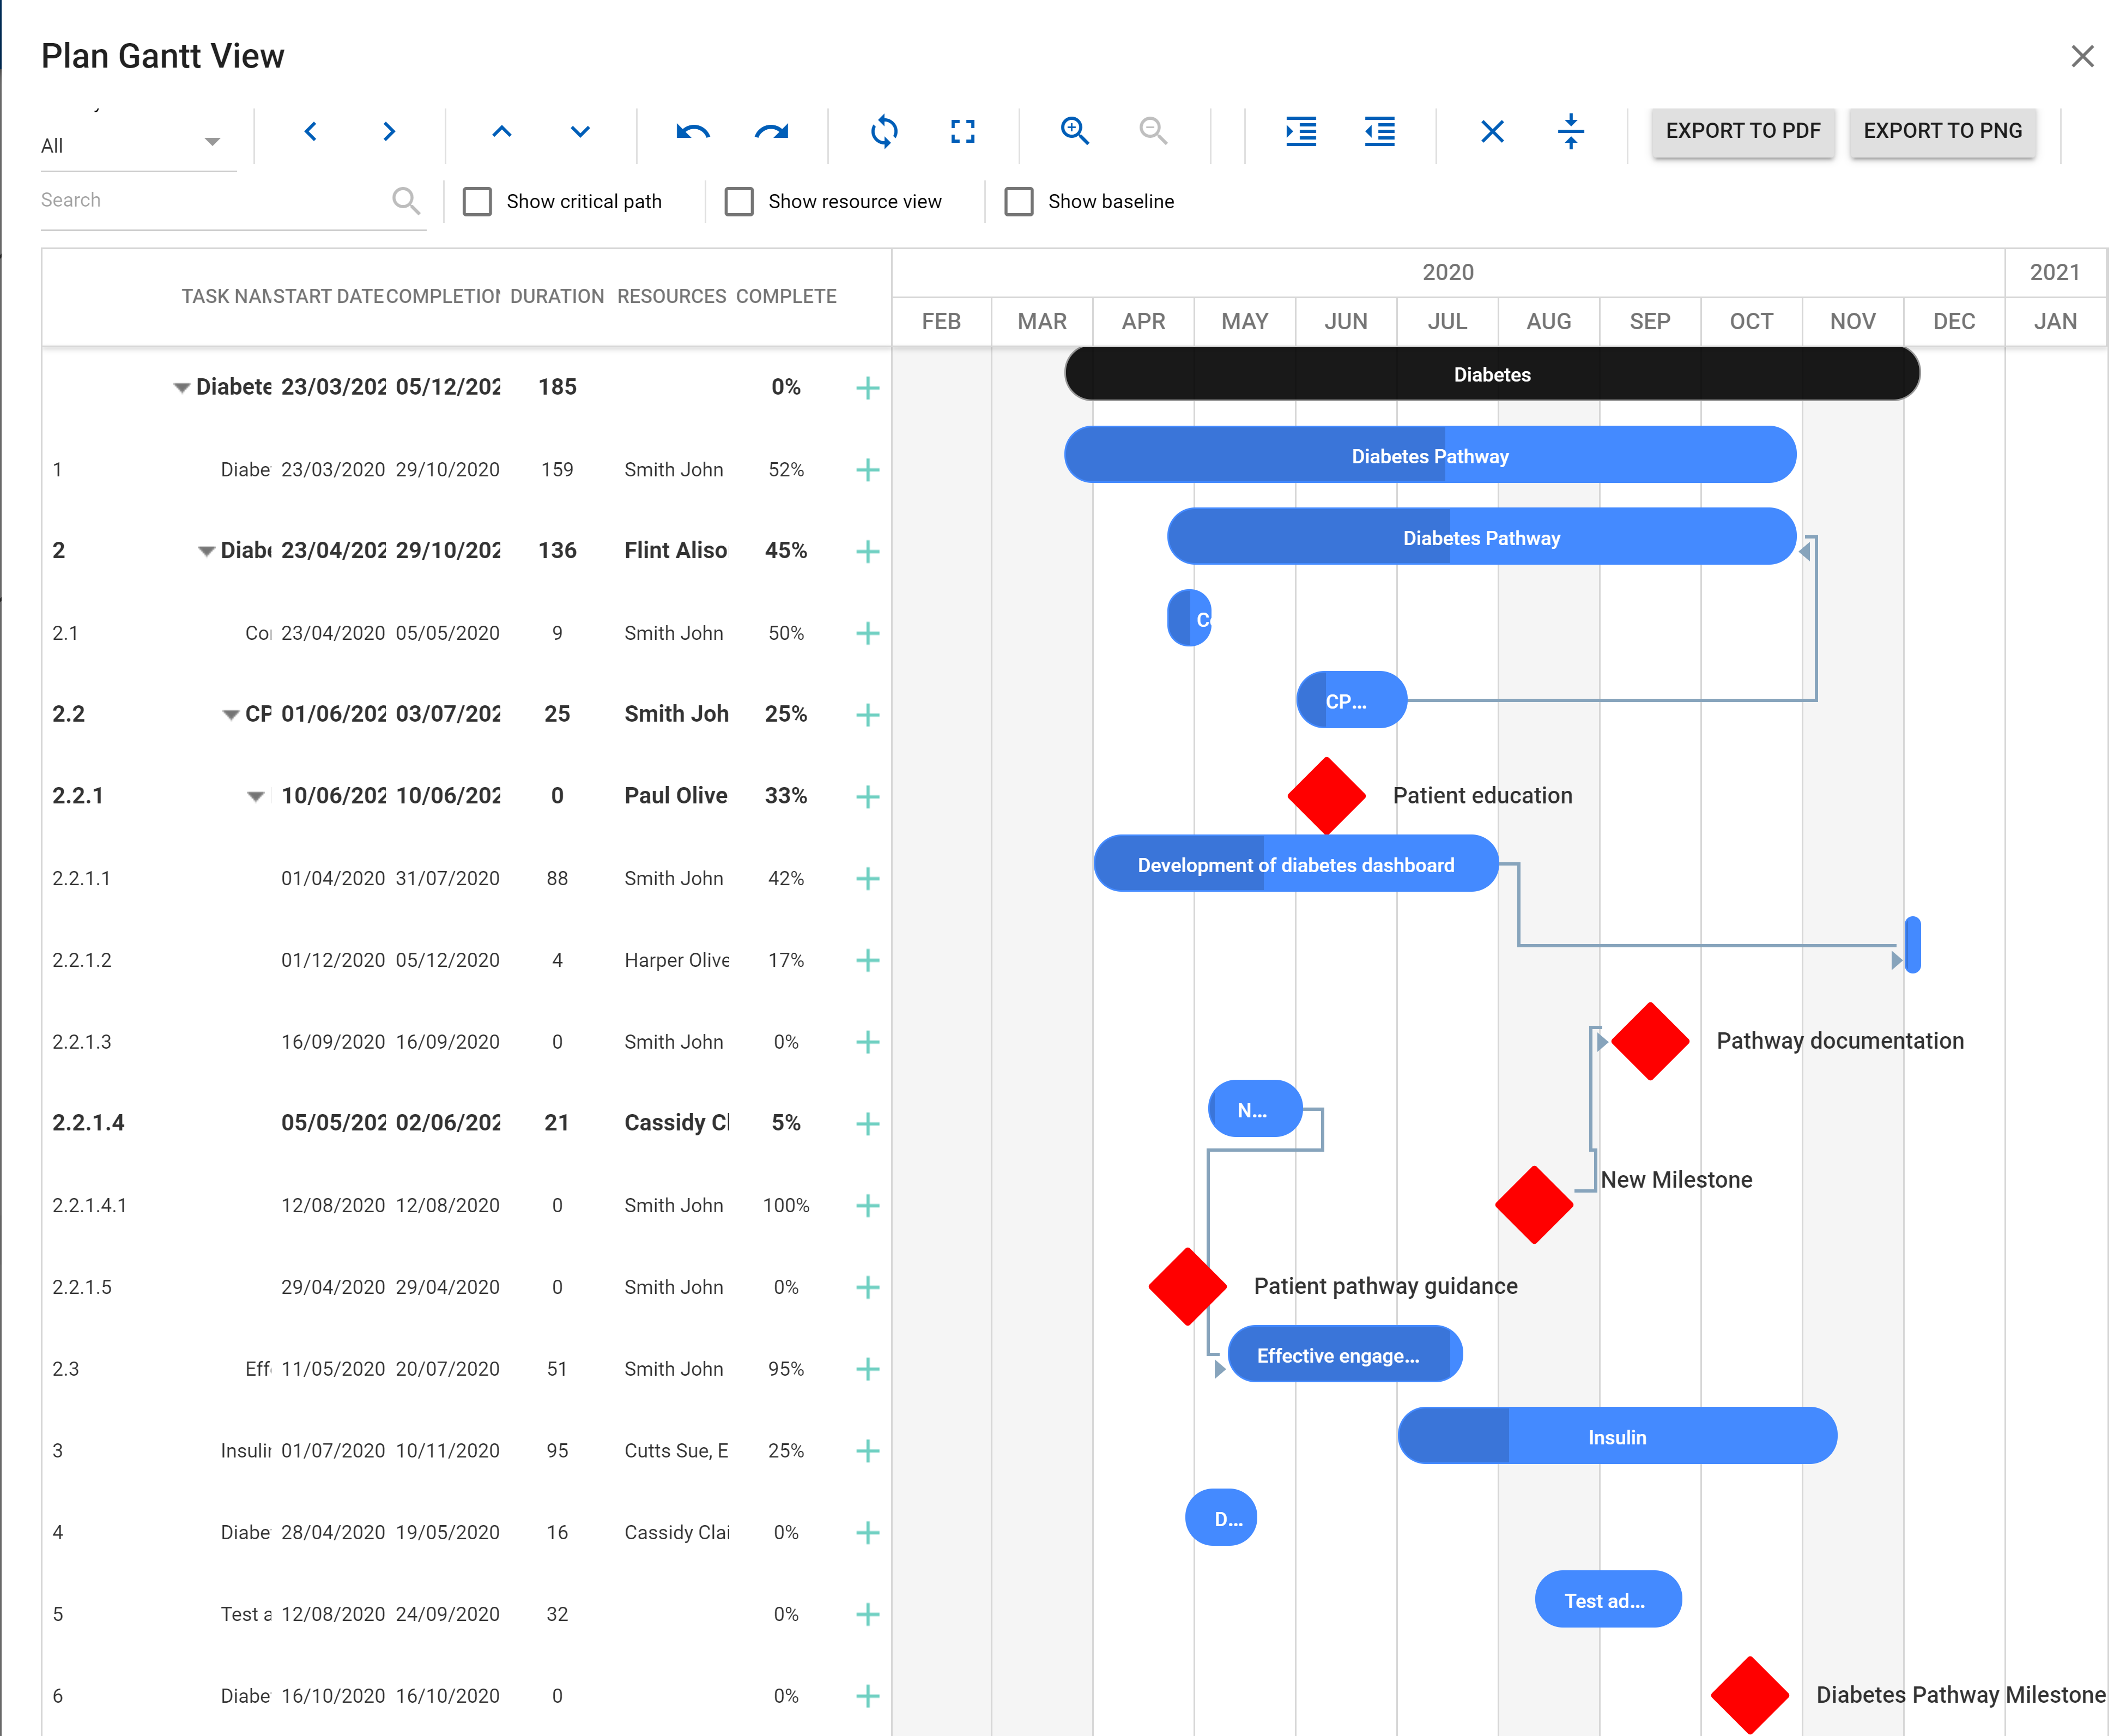Click the move up chevron icon

(502, 132)
